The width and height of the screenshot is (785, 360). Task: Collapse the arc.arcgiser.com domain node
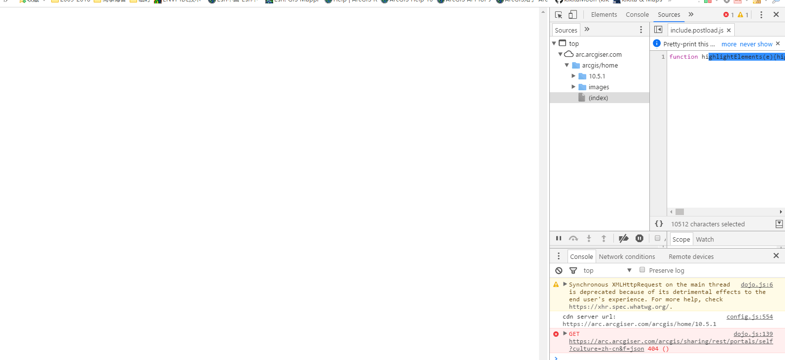[560, 54]
